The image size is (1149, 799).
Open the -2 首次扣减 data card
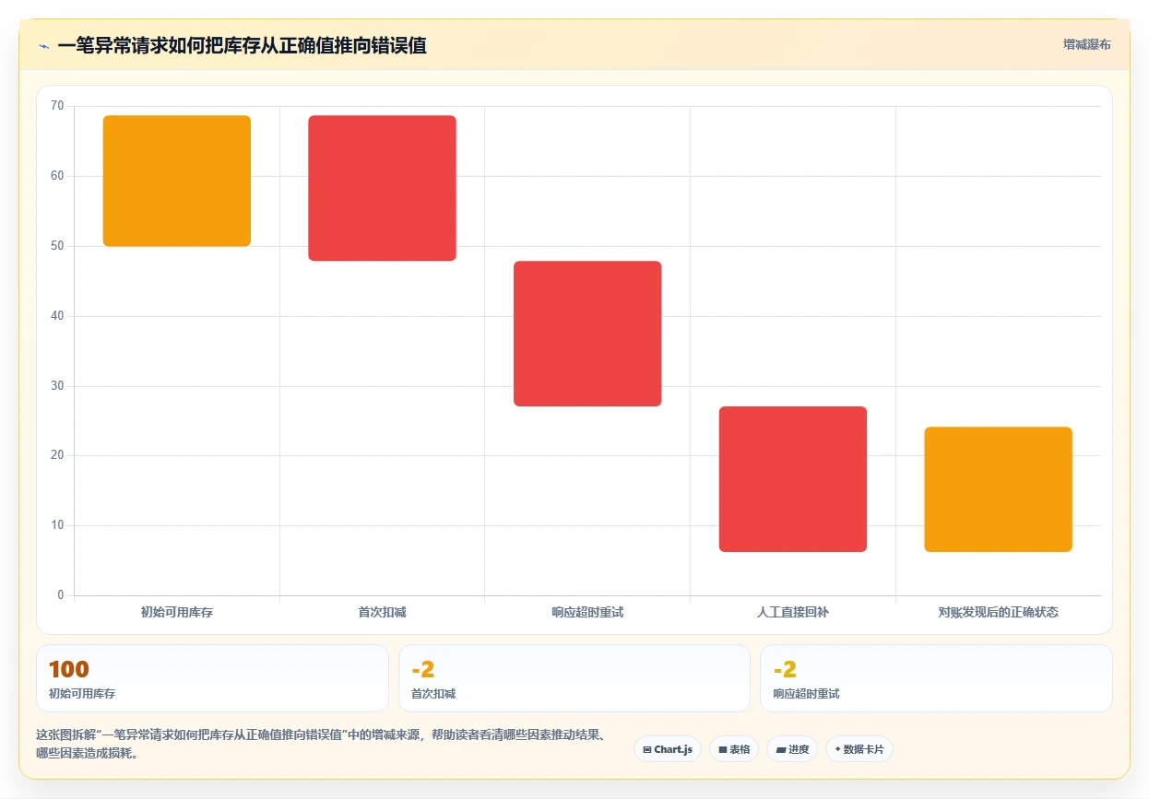click(x=574, y=678)
